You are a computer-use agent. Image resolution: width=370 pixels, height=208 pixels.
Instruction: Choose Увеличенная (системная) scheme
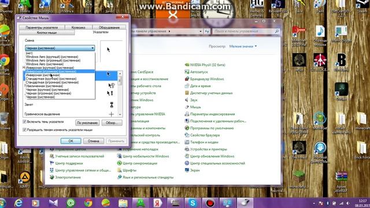[x=60, y=86]
